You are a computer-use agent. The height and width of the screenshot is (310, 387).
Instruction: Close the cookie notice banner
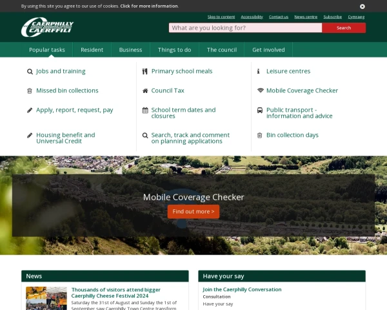click(x=362, y=6)
